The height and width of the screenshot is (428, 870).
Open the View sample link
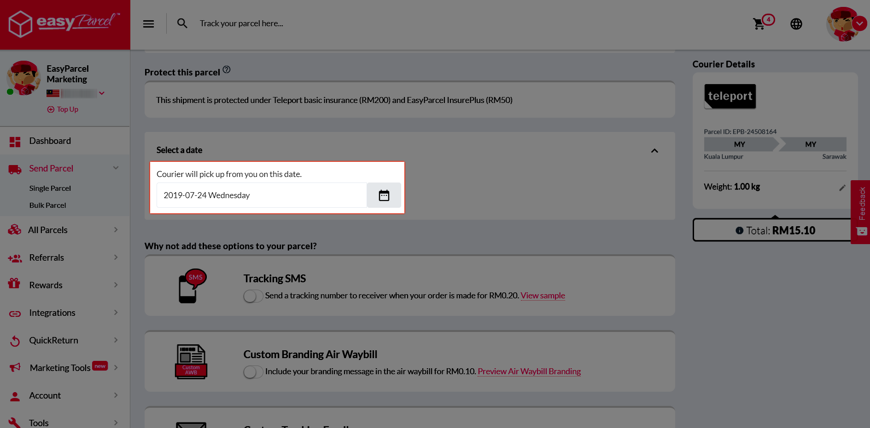[543, 296]
